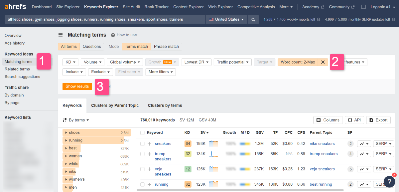Image resolution: width=399 pixels, height=192 pixels.
Task: Open trend chart for running row
Action: (364, 184)
